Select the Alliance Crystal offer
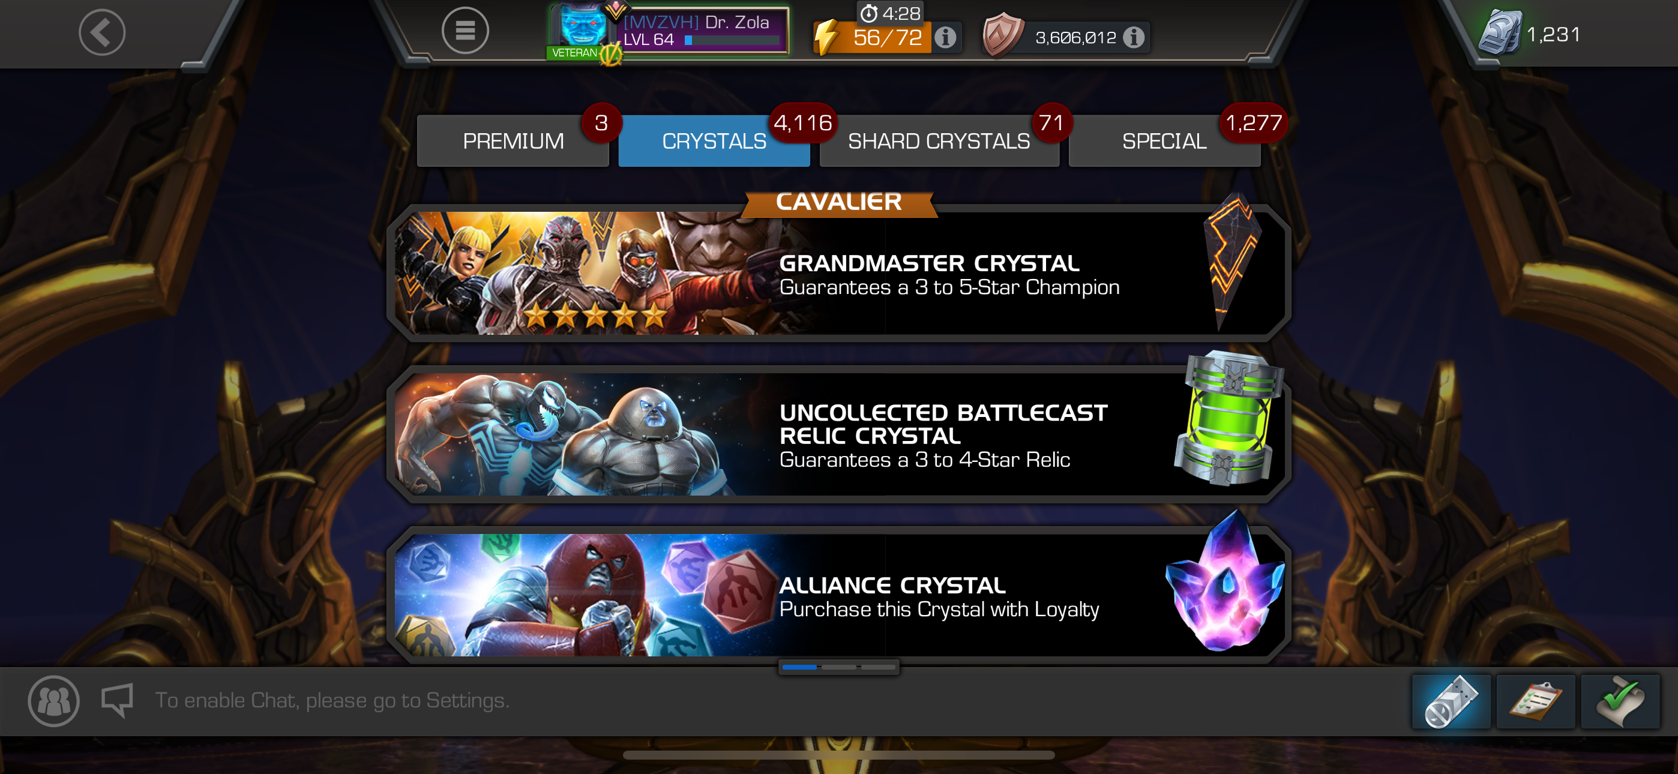 click(x=838, y=595)
